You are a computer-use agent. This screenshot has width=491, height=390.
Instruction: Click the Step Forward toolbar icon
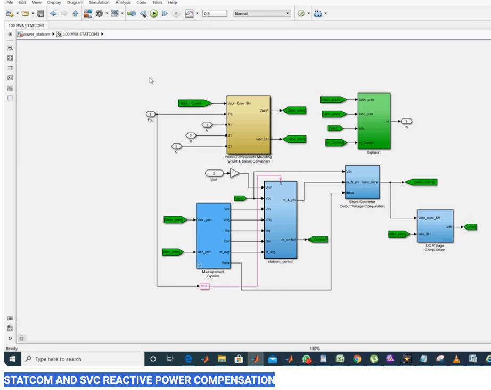tap(165, 13)
